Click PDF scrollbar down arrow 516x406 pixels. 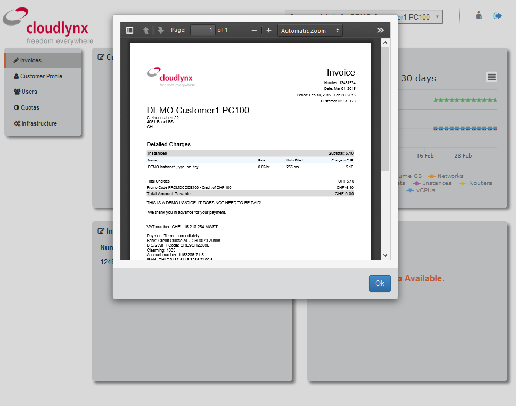point(386,255)
